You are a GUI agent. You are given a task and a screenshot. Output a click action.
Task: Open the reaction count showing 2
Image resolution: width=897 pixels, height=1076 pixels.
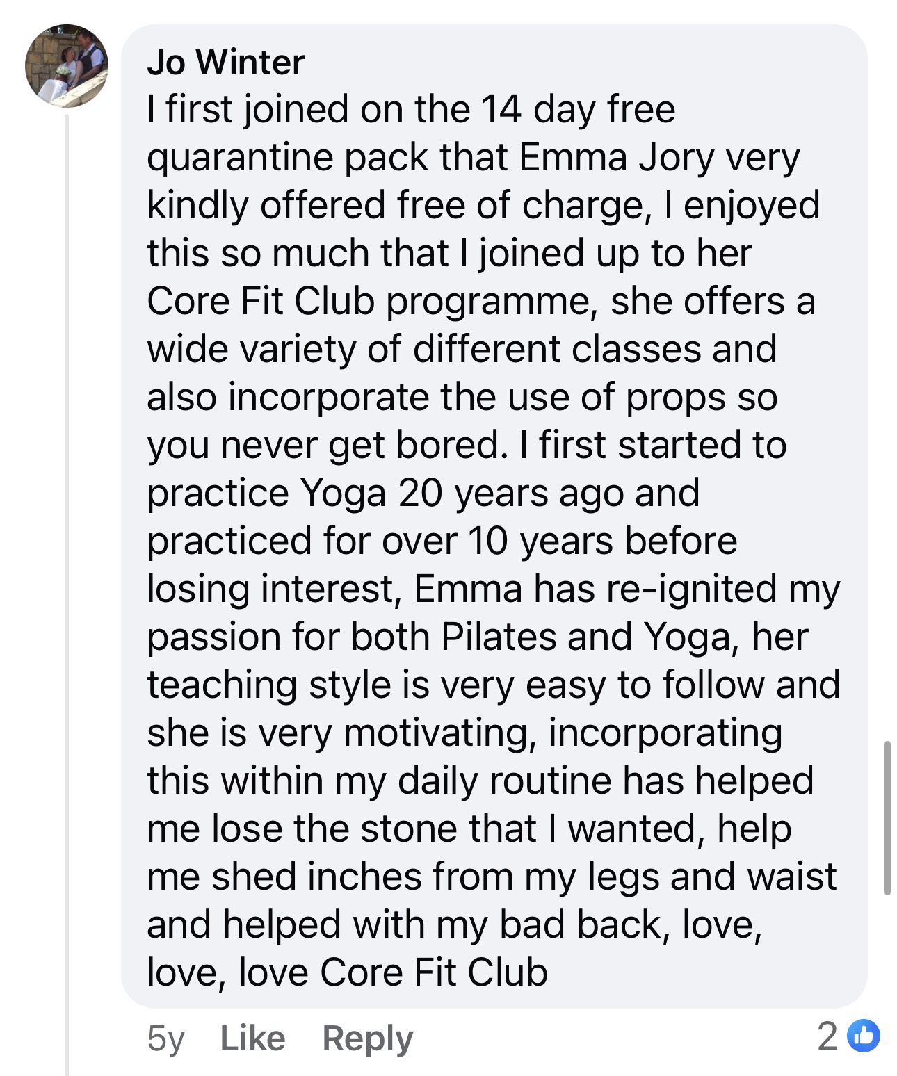click(827, 1036)
